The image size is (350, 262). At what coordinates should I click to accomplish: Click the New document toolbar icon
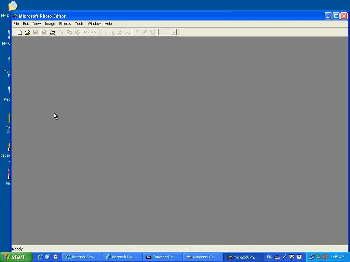point(19,32)
